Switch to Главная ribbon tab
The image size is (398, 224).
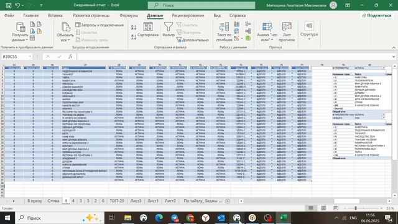point(31,15)
